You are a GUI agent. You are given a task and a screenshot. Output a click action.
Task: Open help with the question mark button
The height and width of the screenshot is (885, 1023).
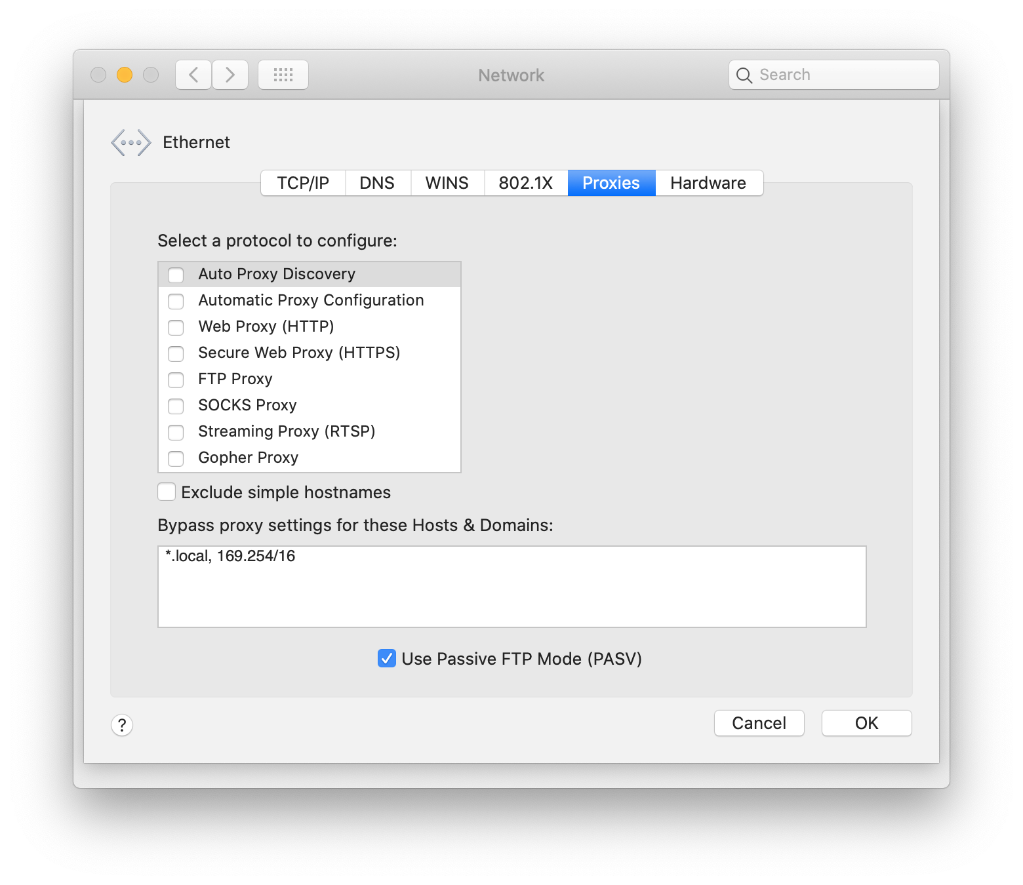pyautogui.click(x=122, y=725)
